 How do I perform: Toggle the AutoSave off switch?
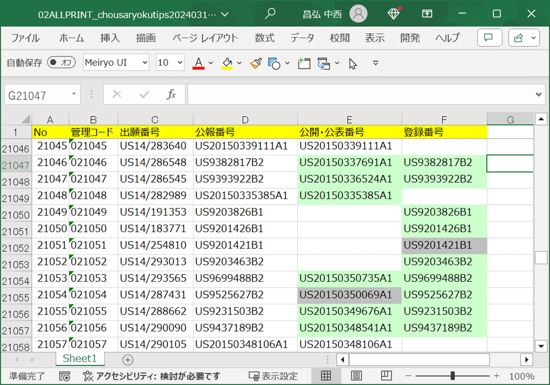coord(61,63)
